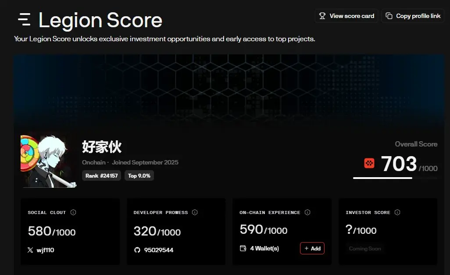The width and height of the screenshot is (450, 275).
Task: Click the ?/1000 Investor Score value
Action: pyautogui.click(x=361, y=229)
